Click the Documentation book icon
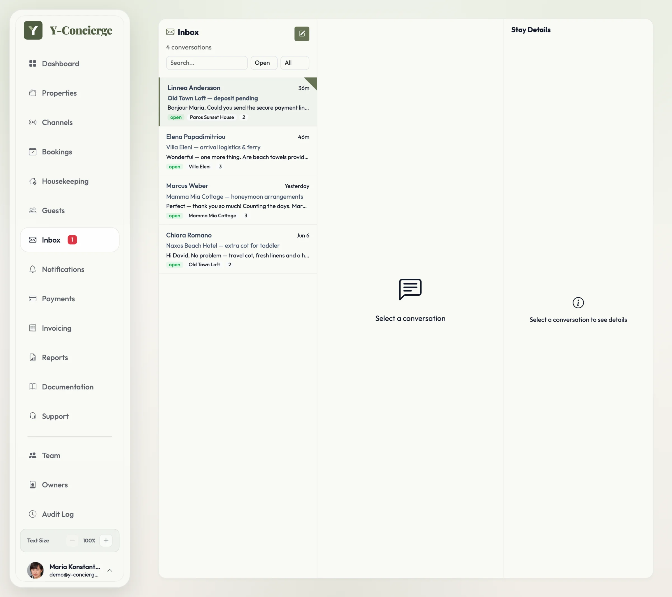 click(32, 387)
